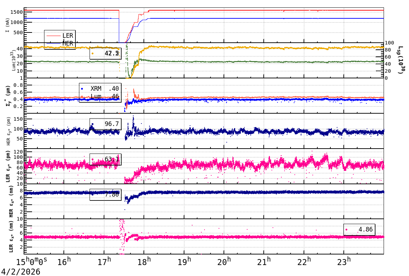Viewport: 409px width, 276px height.
Task: Click the 1000 tick on current axis
Action: point(17,23)
